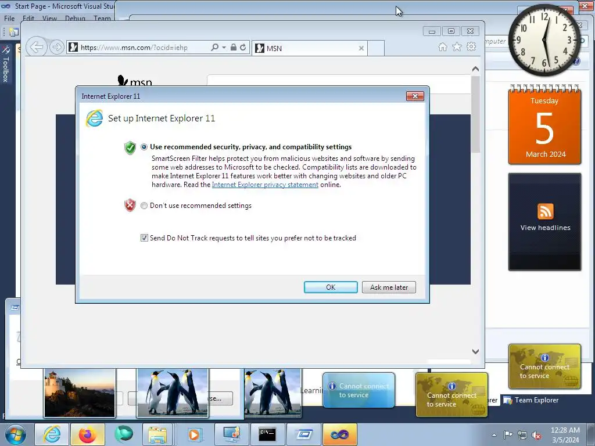Select Don't use recommended settings option
The height and width of the screenshot is (446, 595).
click(x=144, y=206)
